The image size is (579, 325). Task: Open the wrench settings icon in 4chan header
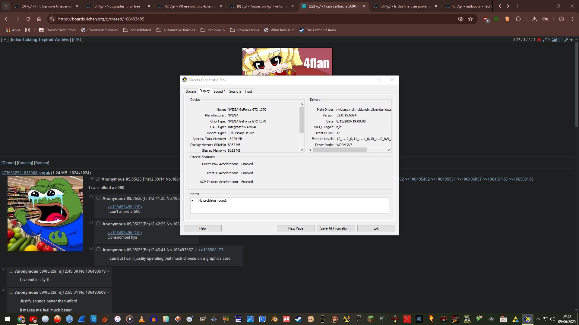(566, 40)
